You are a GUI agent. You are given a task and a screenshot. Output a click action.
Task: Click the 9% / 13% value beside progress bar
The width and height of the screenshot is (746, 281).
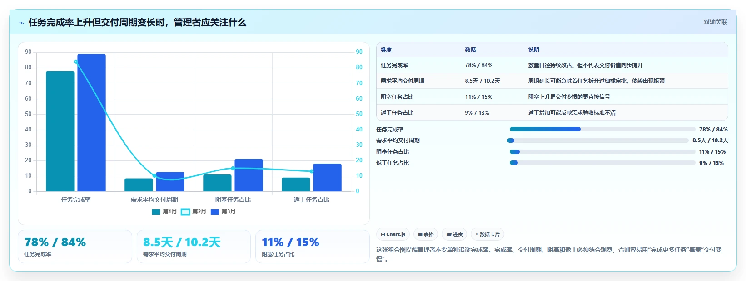(x=711, y=163)
